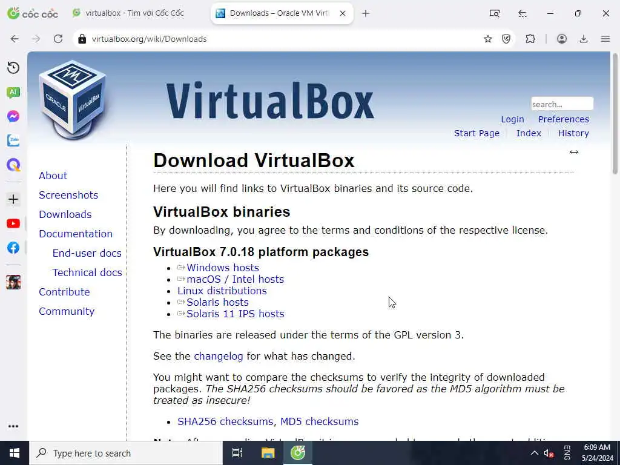Click the Cốc Cốc taskbar icon
This screenshot has width=620, height=465.
click(298, 453)
